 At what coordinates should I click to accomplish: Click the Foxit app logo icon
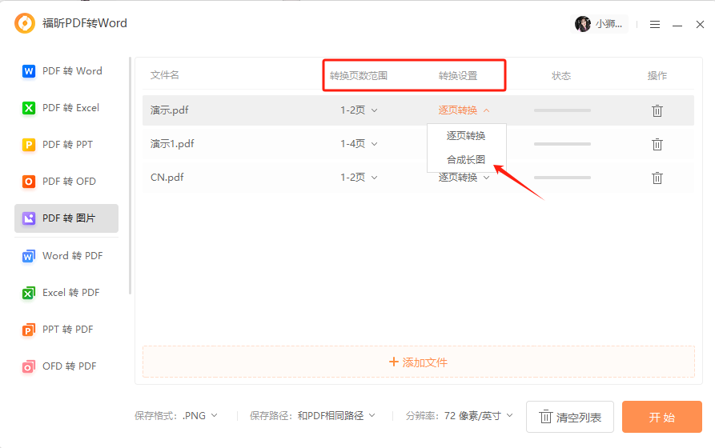[25, 23]
